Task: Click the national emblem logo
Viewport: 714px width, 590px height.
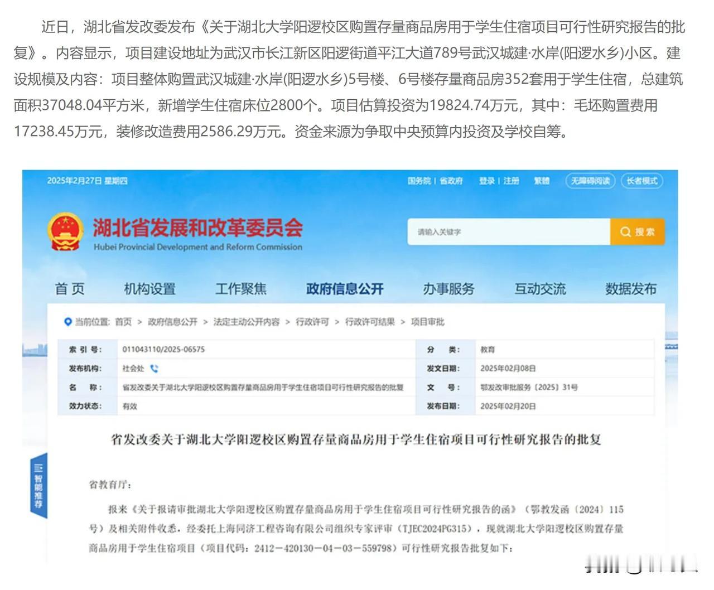Action: pos(66,232)
